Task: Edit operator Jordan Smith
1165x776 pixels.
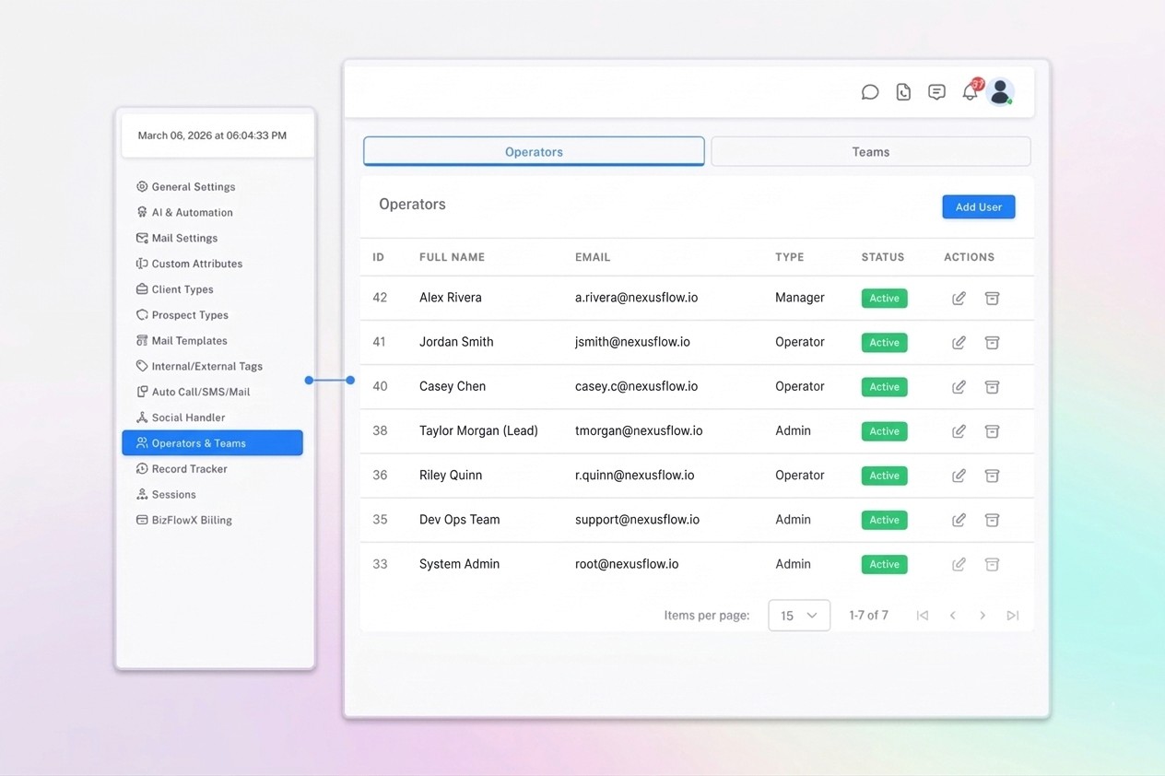Action: [959, 343]
